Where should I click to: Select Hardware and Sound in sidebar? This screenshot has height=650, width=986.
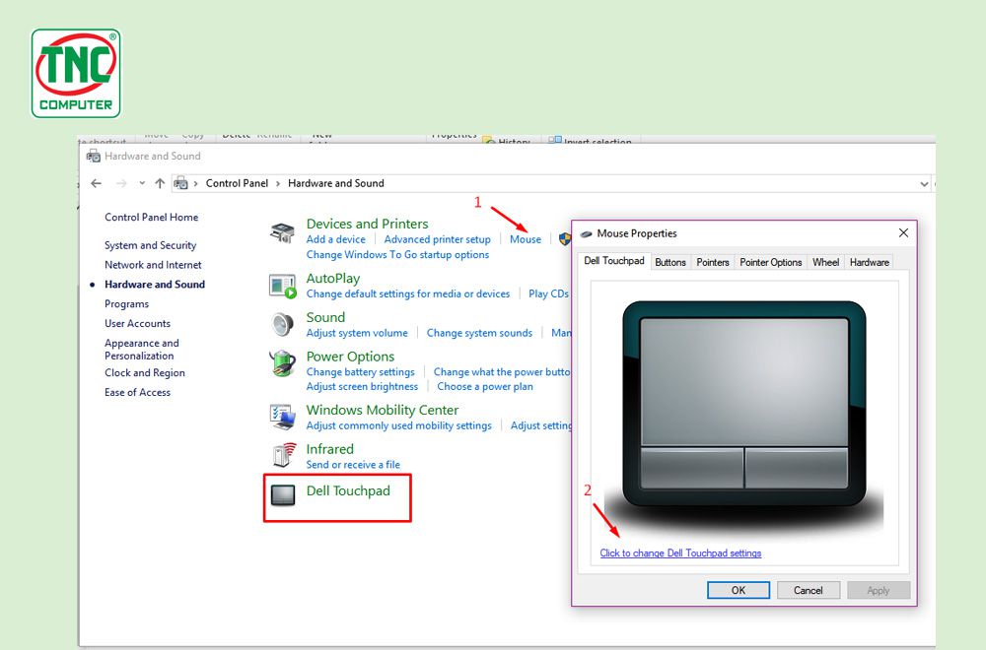click(x=155, y=284)
